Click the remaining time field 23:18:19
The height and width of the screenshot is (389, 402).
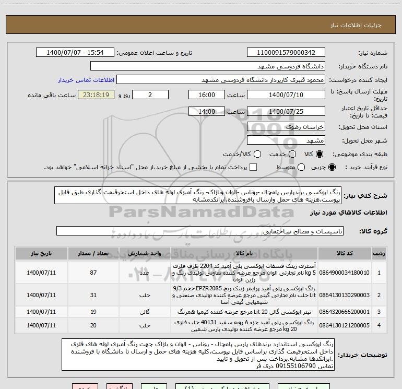point(96,95)
